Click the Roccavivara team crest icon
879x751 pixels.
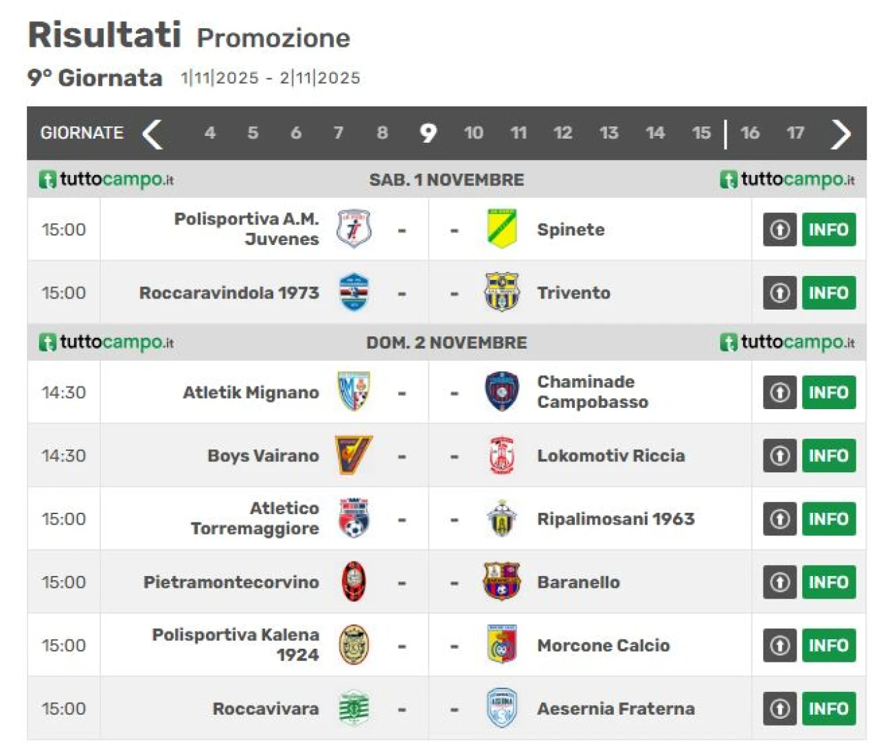[354, 708]
